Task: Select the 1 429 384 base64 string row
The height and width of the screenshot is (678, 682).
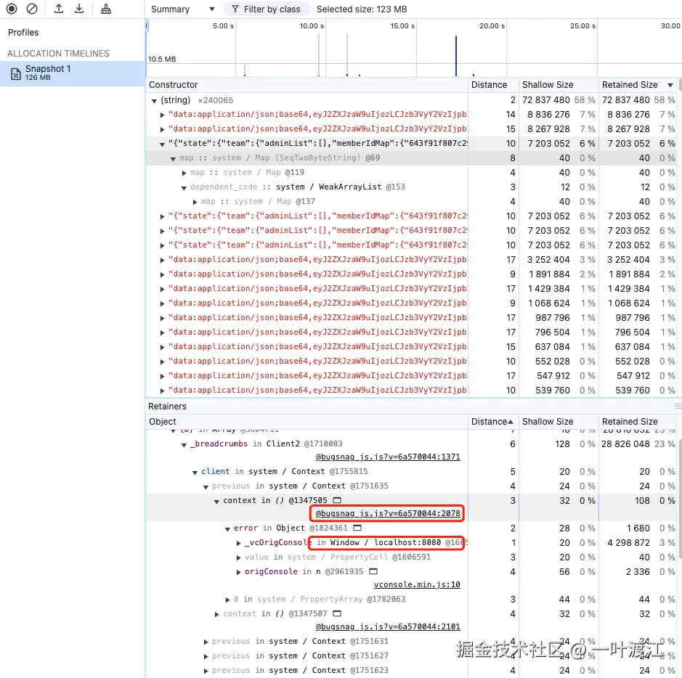Action: pyautogui.click(x=410, y=289)
